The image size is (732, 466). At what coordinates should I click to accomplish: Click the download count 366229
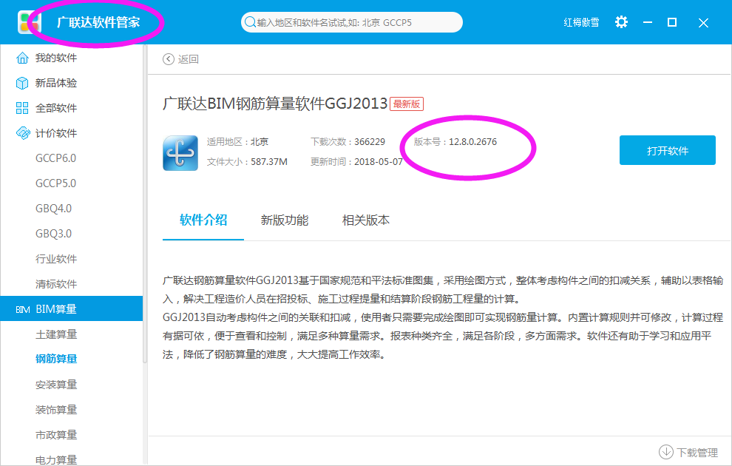tap(369, 142)
